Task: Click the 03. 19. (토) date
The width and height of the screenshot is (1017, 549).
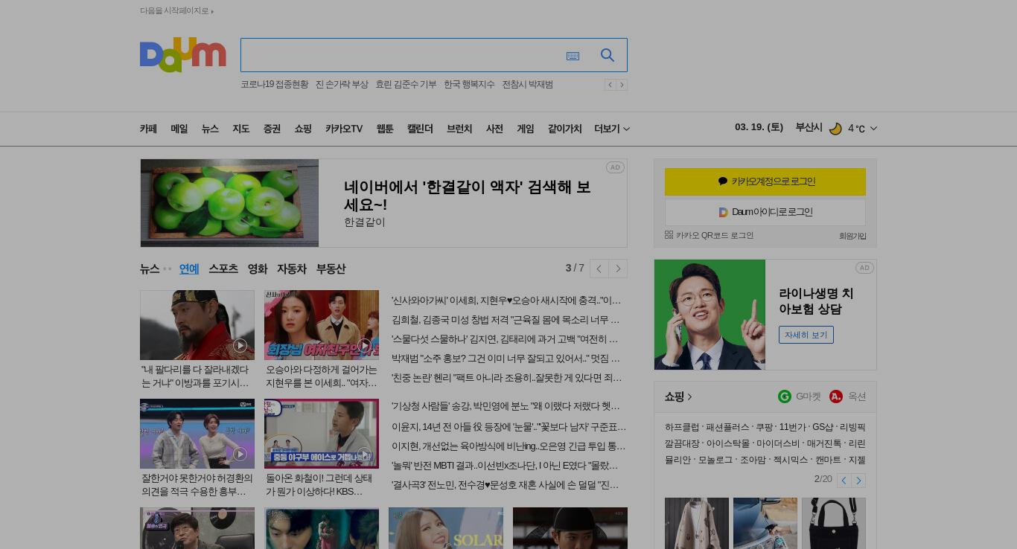Action: coord(759,127)
